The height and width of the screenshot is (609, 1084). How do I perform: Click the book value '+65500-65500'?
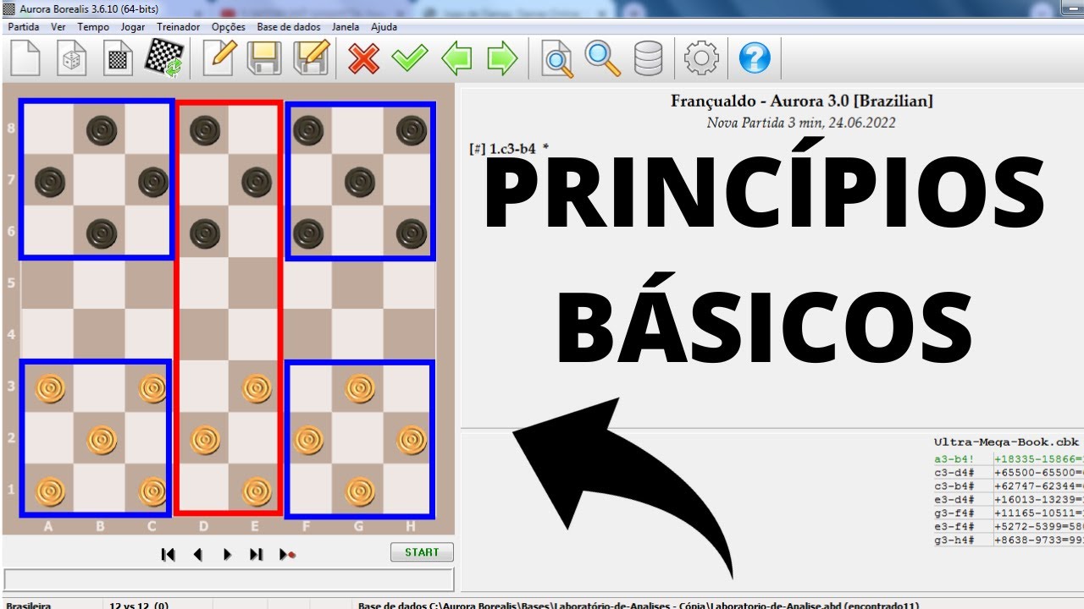point(1035,473)
